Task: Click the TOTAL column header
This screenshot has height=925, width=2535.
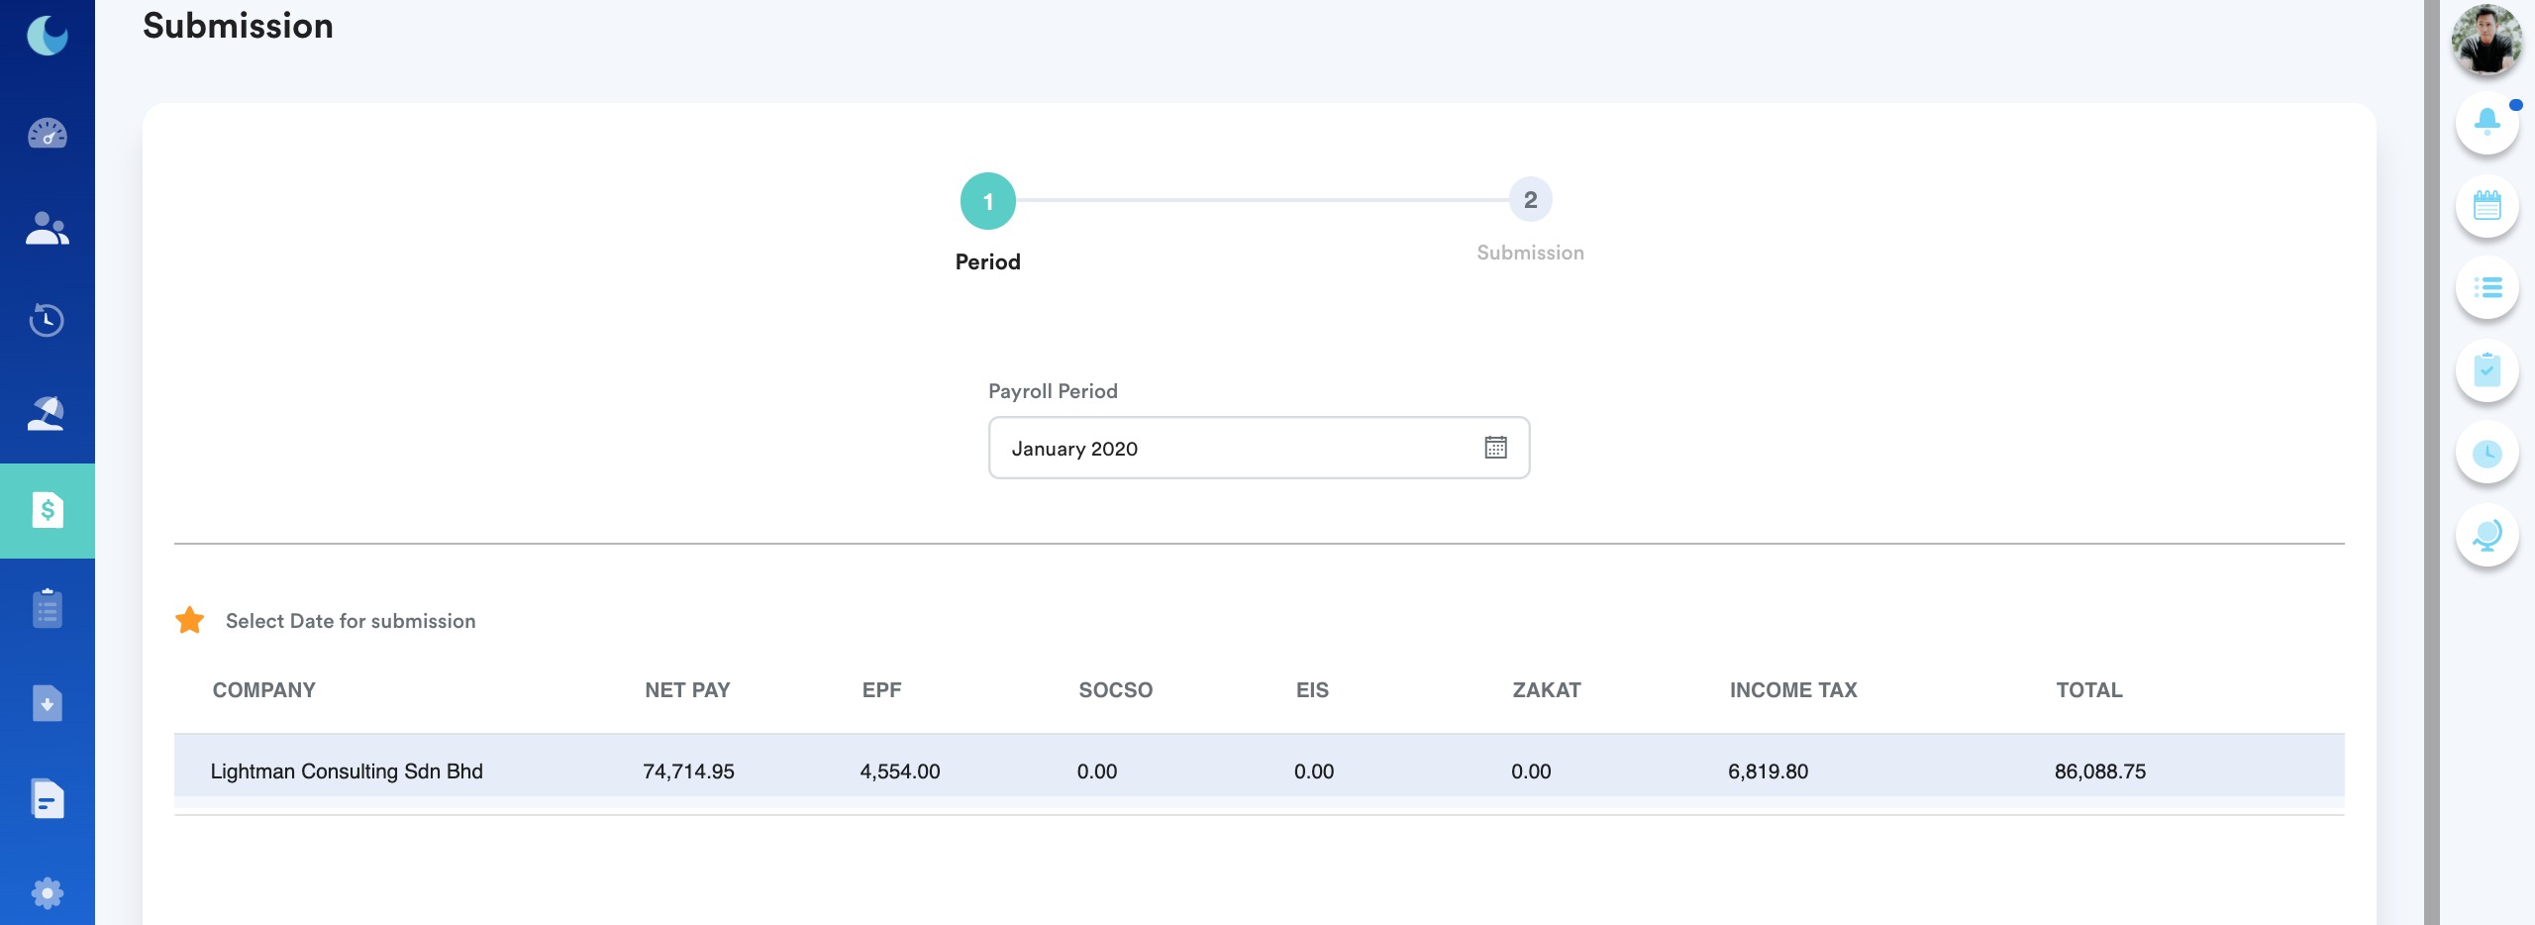Action: [x=2089, y=690]
